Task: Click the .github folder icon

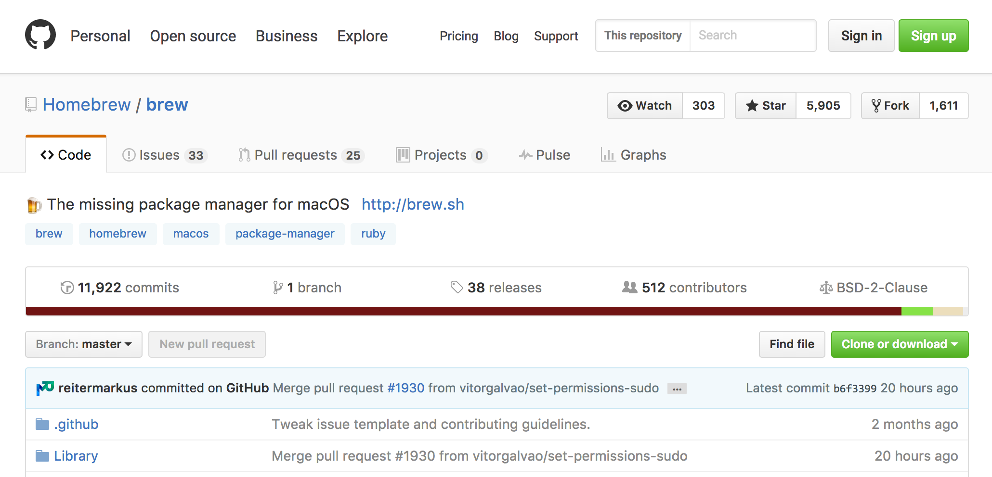Action: 42,424
